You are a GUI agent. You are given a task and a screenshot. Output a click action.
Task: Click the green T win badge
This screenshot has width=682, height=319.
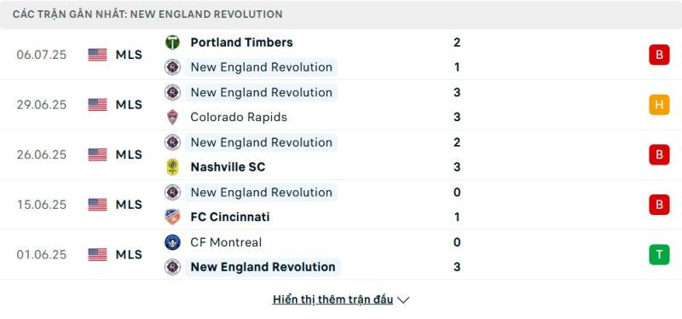(659, 254)
